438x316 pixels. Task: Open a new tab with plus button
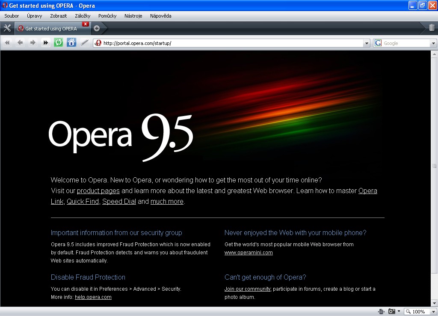(x=97, y=28)
